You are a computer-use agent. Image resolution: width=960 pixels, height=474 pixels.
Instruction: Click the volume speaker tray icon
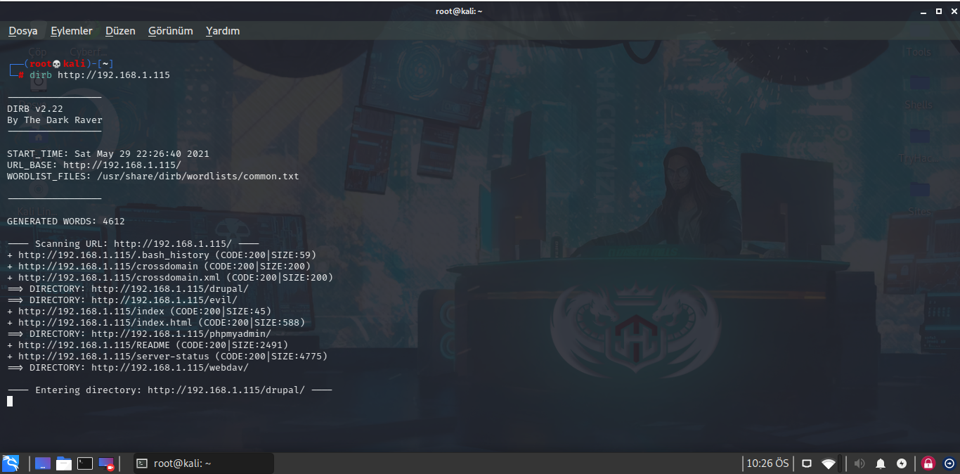[x=859, y=463]
